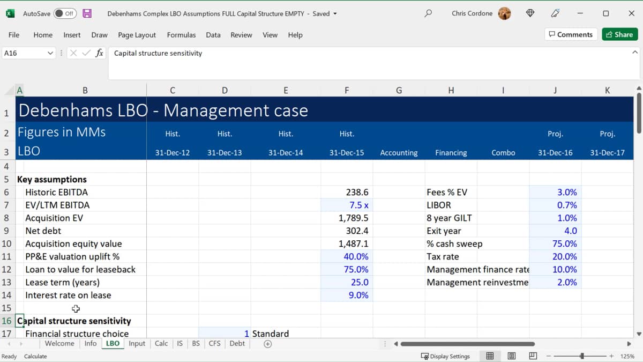Viewport: 643px width, 362px height.
Task: Select column F header
Action: pos(347,91)
